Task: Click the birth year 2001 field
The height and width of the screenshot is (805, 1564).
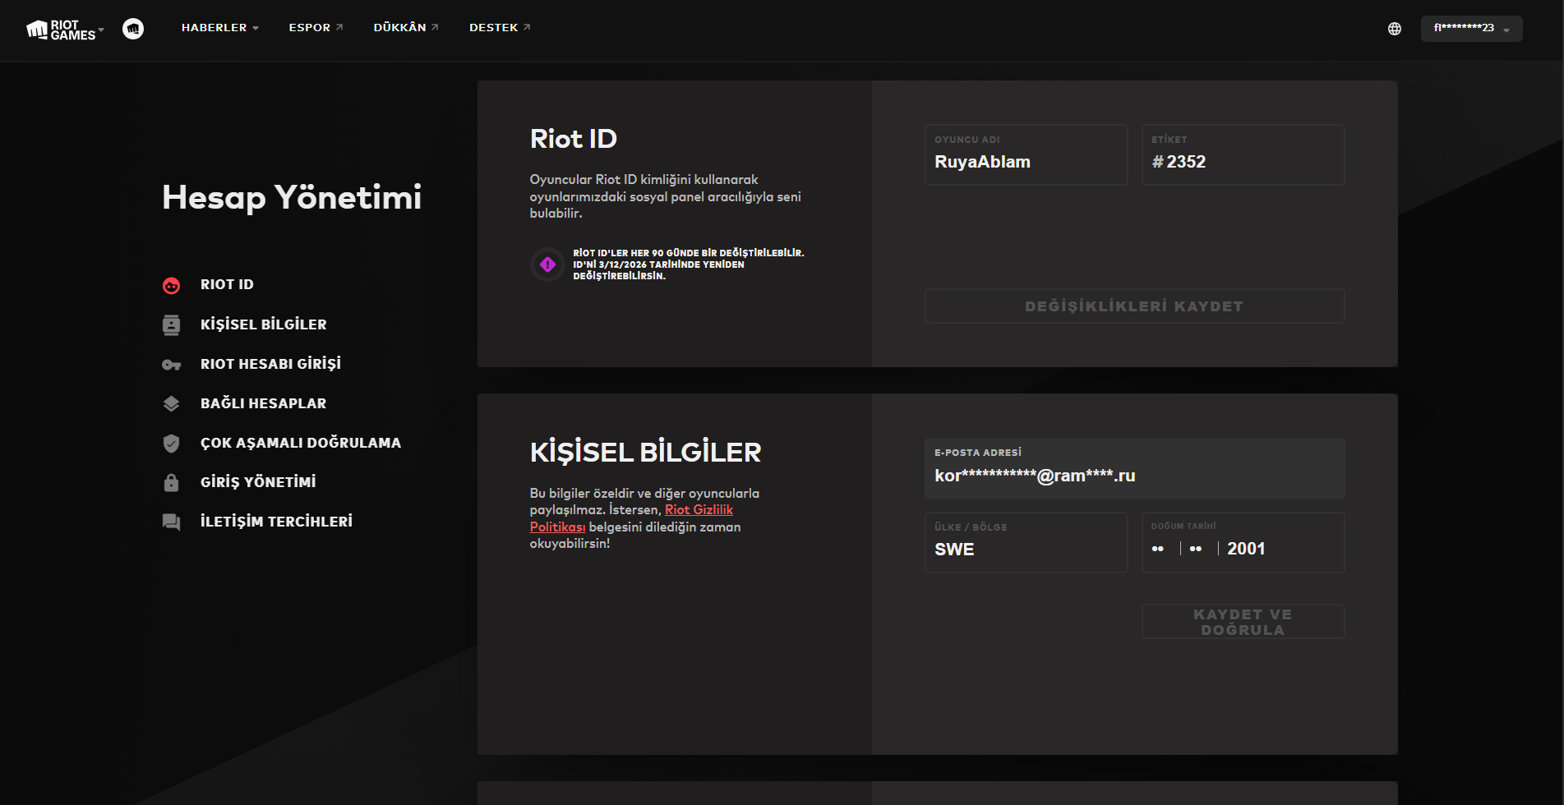Action: tap(1246, 549)
